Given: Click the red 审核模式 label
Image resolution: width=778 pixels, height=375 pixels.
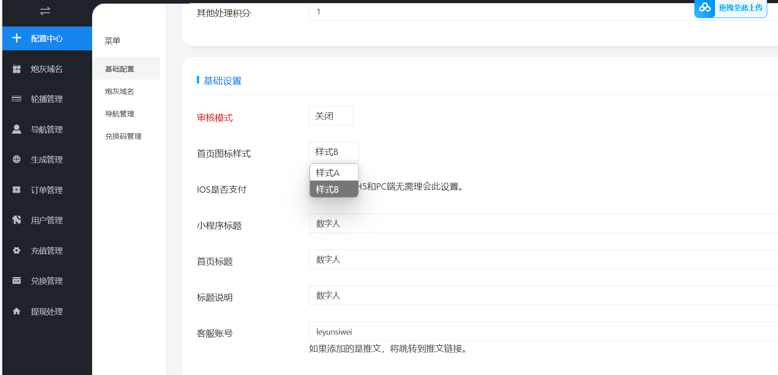Looking at the screenshot, I should pyautogui.click(x=215, y=118).
